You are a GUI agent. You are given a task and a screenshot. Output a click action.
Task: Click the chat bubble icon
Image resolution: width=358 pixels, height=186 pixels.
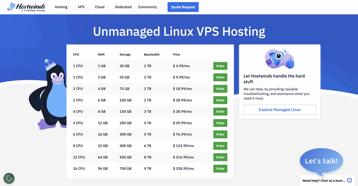pyautogui.click(x=349, y=180)
